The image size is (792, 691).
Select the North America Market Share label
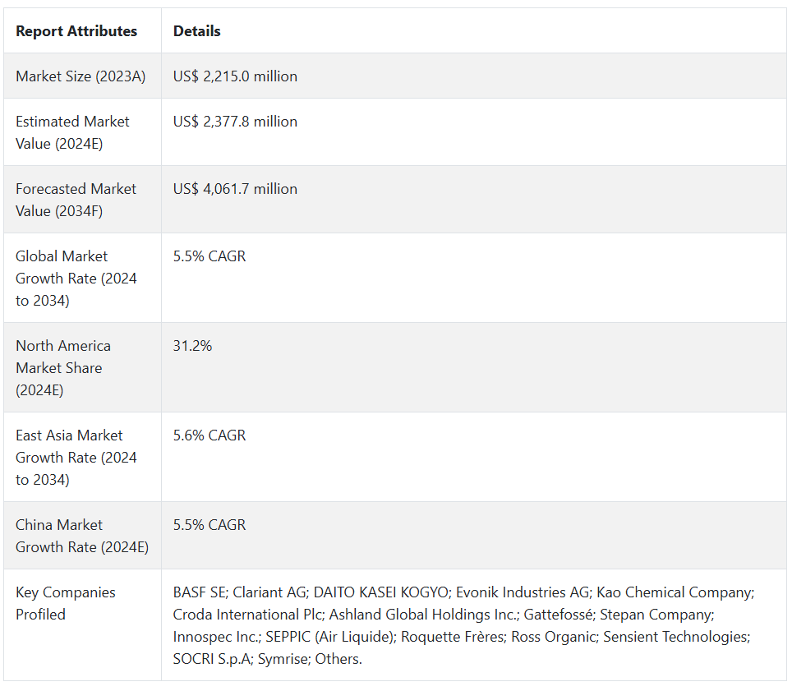63,368
